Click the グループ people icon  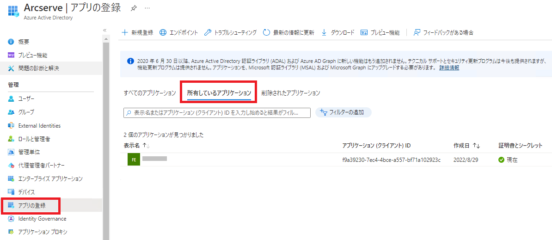11,112
